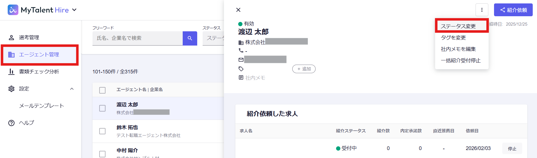Collapse the 設定 section chevron
The height and width of the screenshot is (158, 537).
click(x=72, y=89)
